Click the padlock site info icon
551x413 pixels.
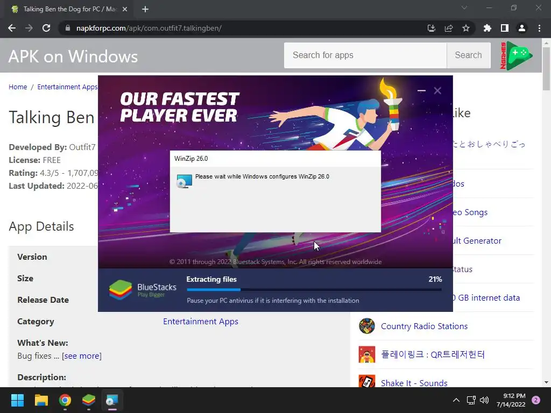pyautogui.click(x=68, y=28)
